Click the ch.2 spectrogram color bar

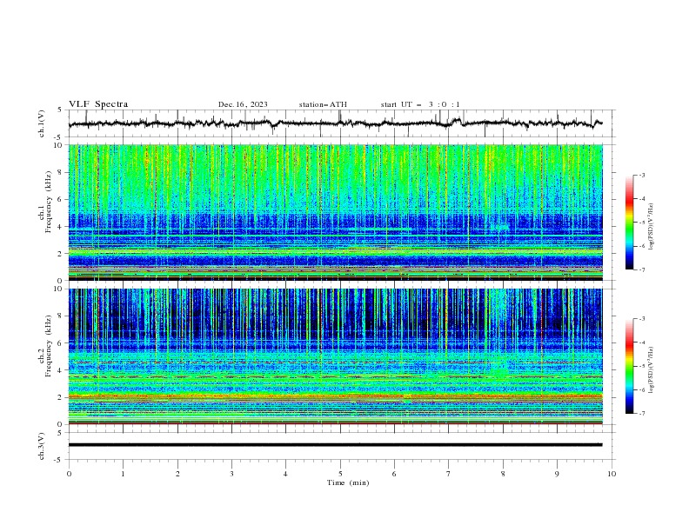click(629, 366)
